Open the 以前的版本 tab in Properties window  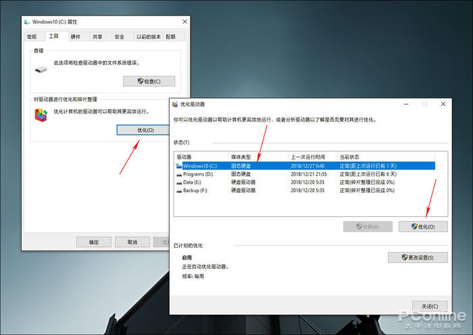[x=149, y=36]
